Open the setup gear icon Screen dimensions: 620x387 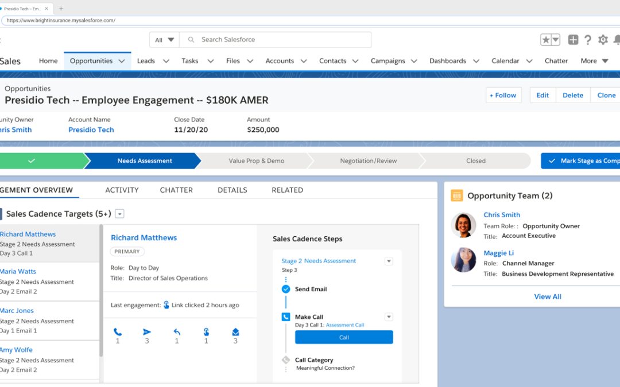(603, 40)
